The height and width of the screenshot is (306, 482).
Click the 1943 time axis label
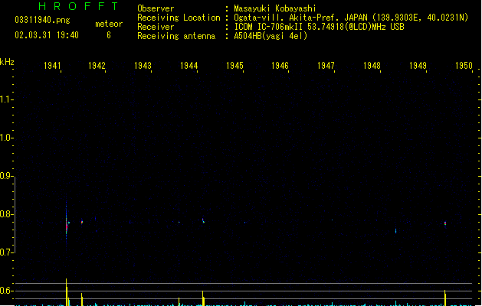(143, 66)
